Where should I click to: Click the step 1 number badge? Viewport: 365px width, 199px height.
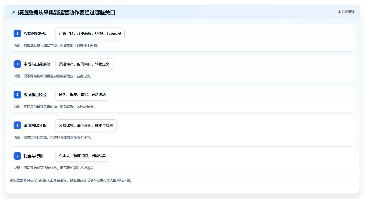point(17,33)
